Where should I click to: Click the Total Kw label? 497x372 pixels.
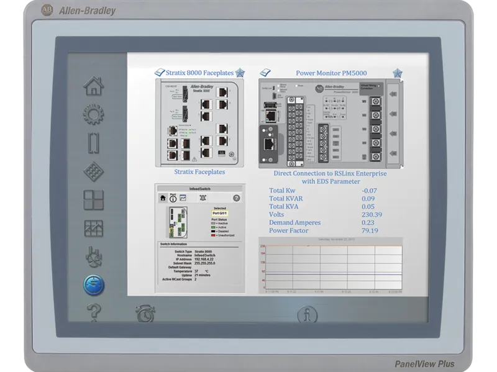(282, 191)
